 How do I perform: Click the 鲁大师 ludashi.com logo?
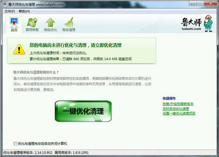click(x=197, y=24)
